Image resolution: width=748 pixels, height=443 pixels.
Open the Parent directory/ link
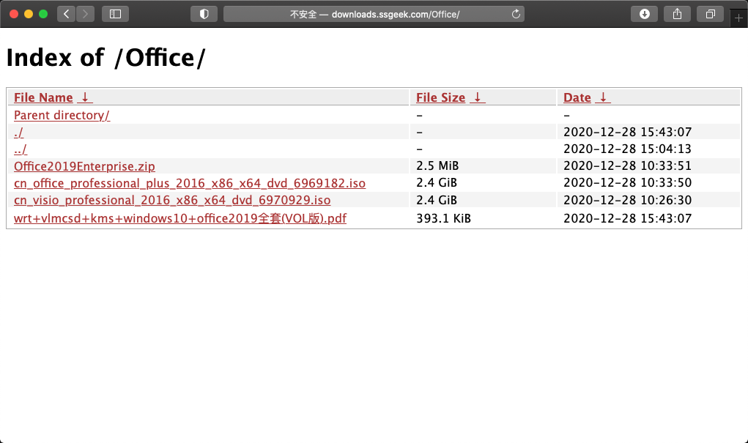pos(62,116)
